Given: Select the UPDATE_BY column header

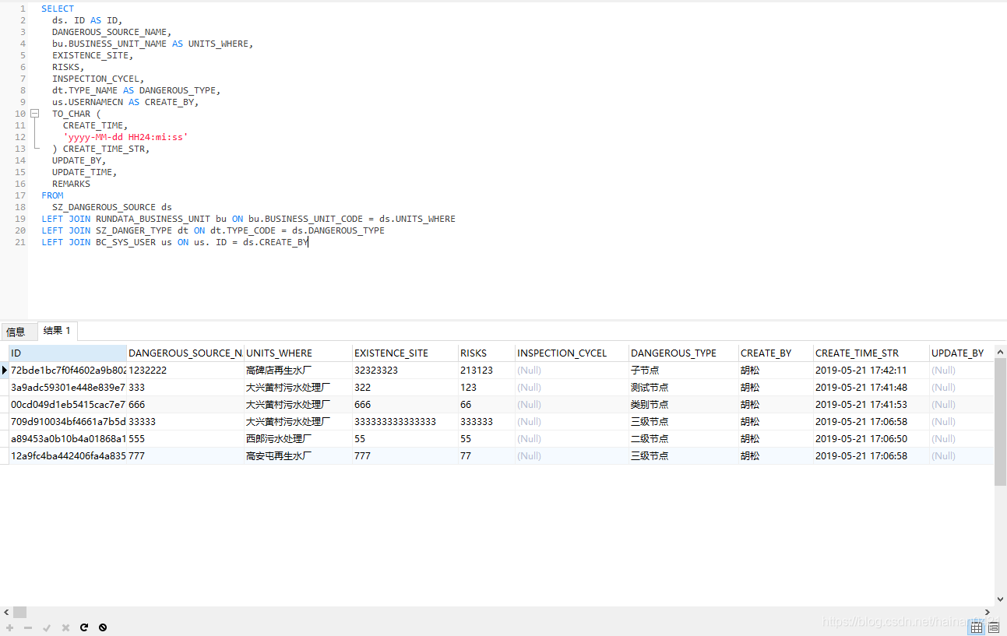Looking at the screenshot, I should (962, 353).
